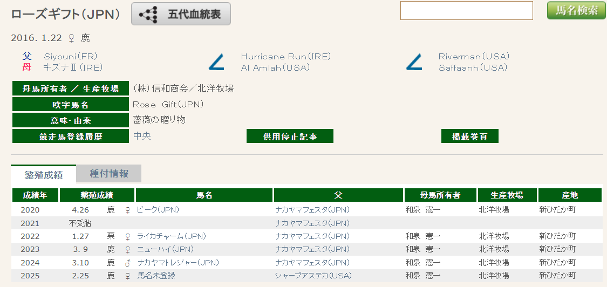Switch to the 種付情報 tab
This screenshot has height=287, width=607.
tap(109, 174)
